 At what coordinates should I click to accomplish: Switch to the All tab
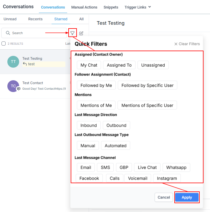(x=81, y=19)
